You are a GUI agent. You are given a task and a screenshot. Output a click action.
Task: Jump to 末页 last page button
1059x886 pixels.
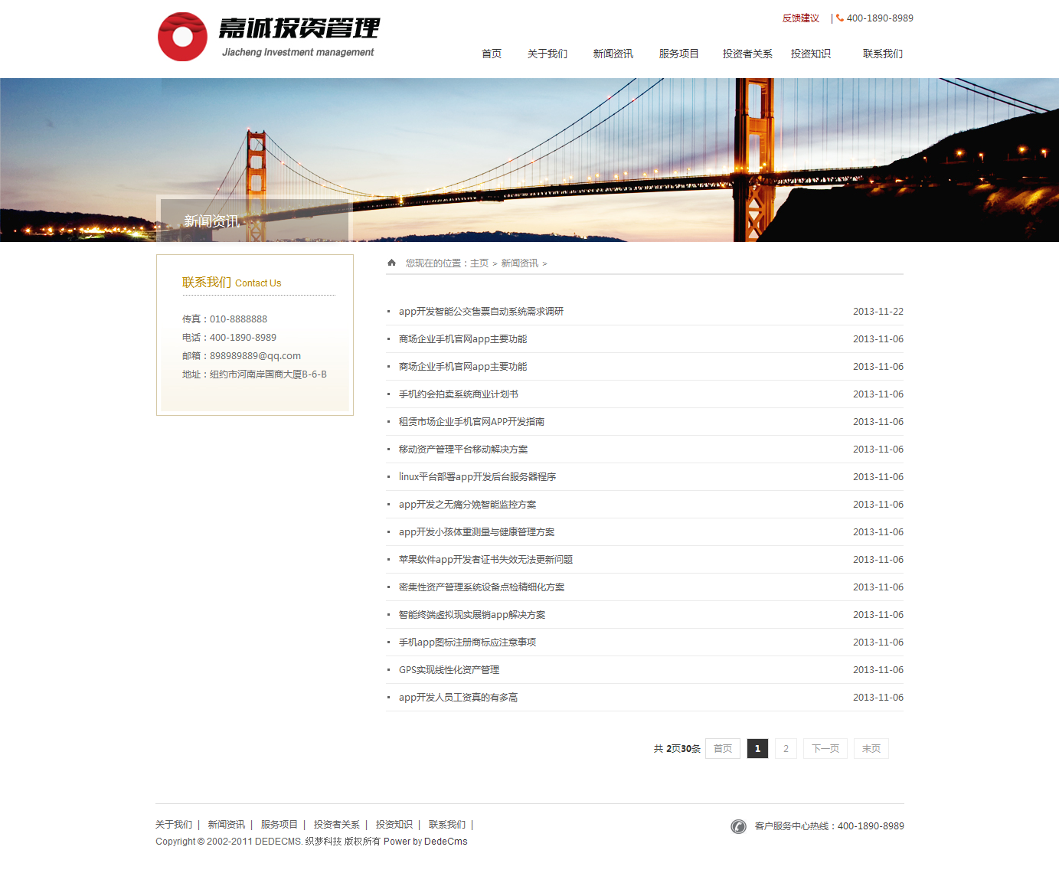871,748
